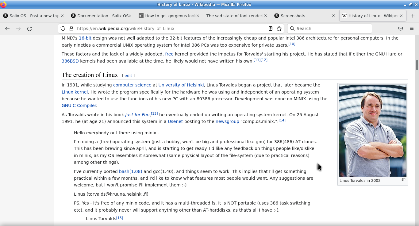Jump to citation [14]
Screen dimensions: 419x226
[282, 120]
